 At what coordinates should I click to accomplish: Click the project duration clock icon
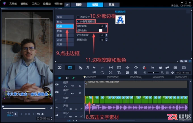173,73
